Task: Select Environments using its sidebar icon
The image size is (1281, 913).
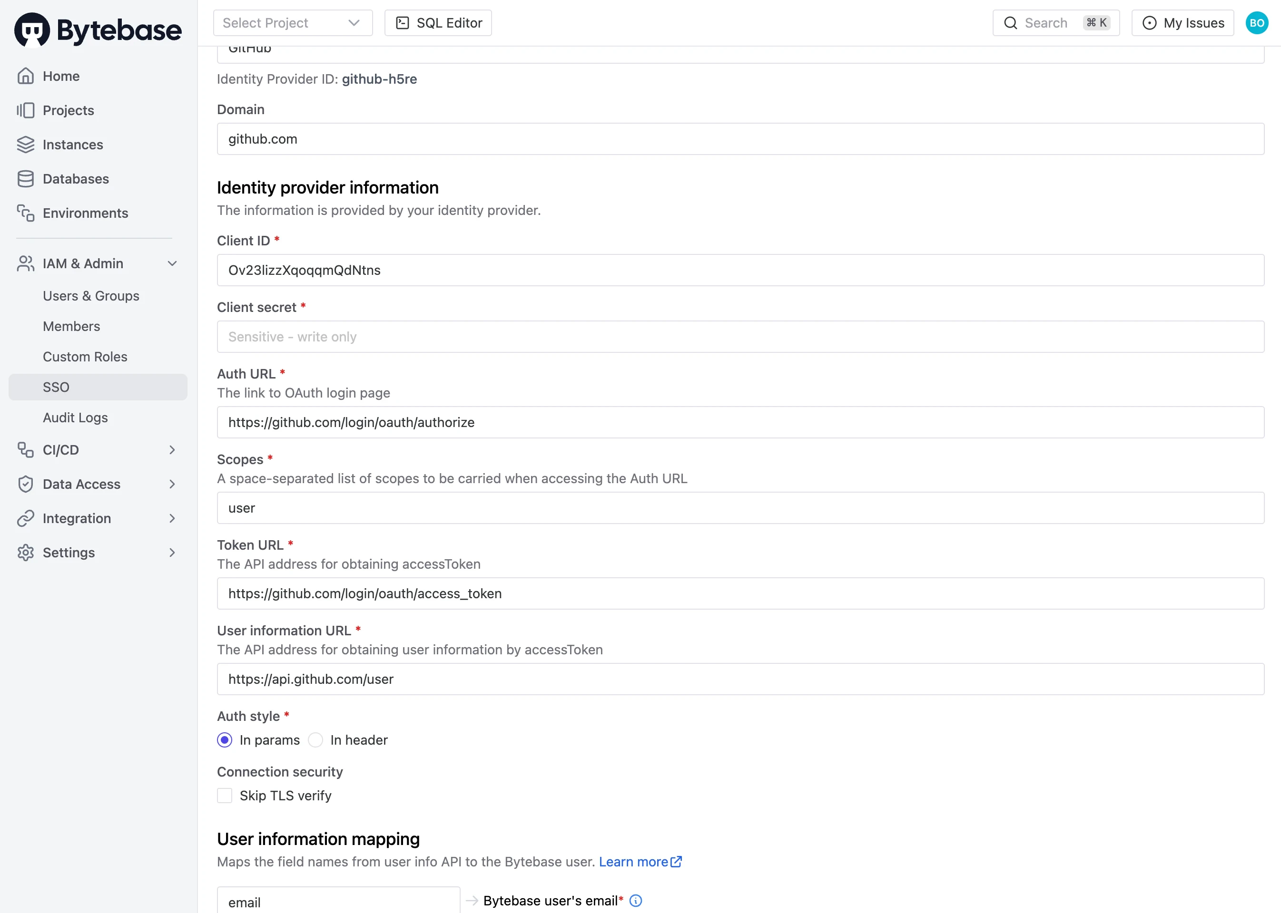Action: click(x=25, y=213)
